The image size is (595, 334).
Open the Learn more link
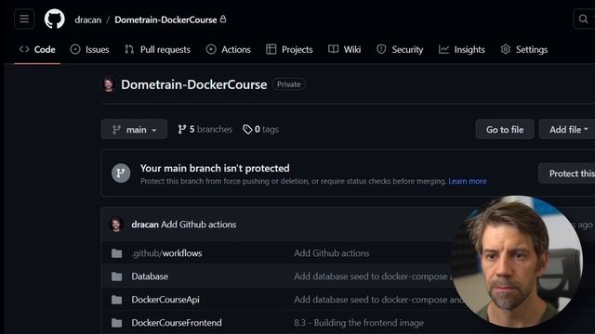pyautogui.click(x=467, y=182)
